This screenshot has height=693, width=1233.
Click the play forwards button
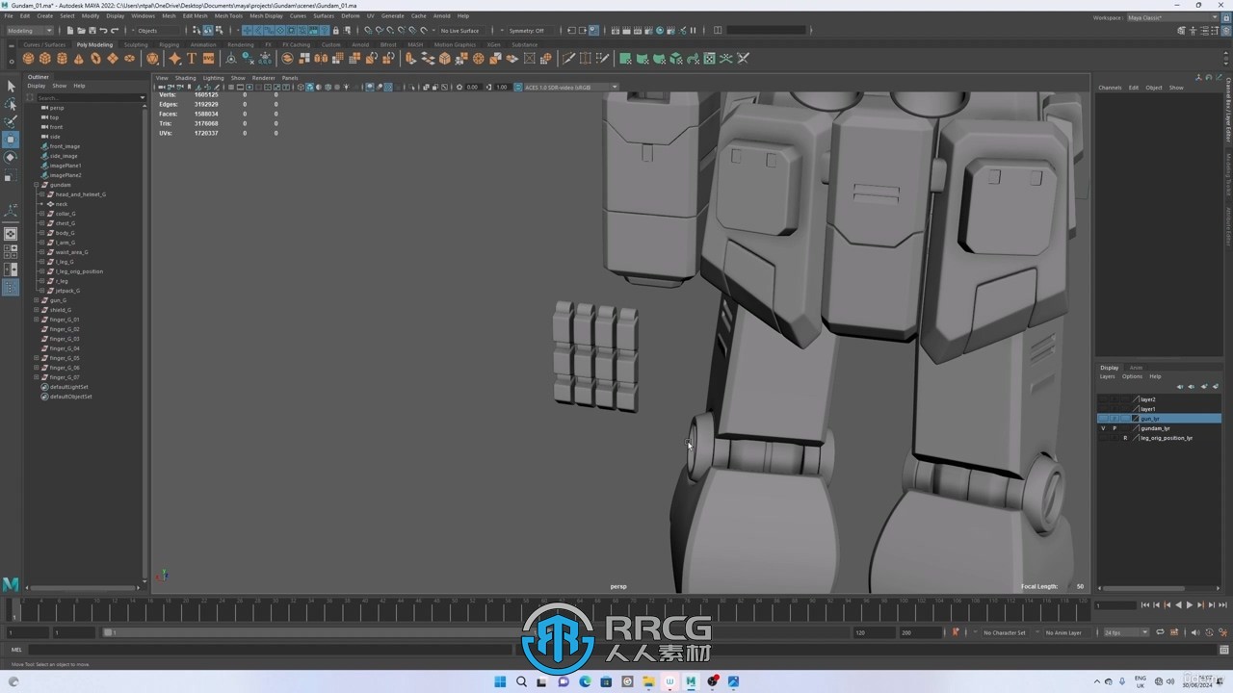coord(1190,605)
